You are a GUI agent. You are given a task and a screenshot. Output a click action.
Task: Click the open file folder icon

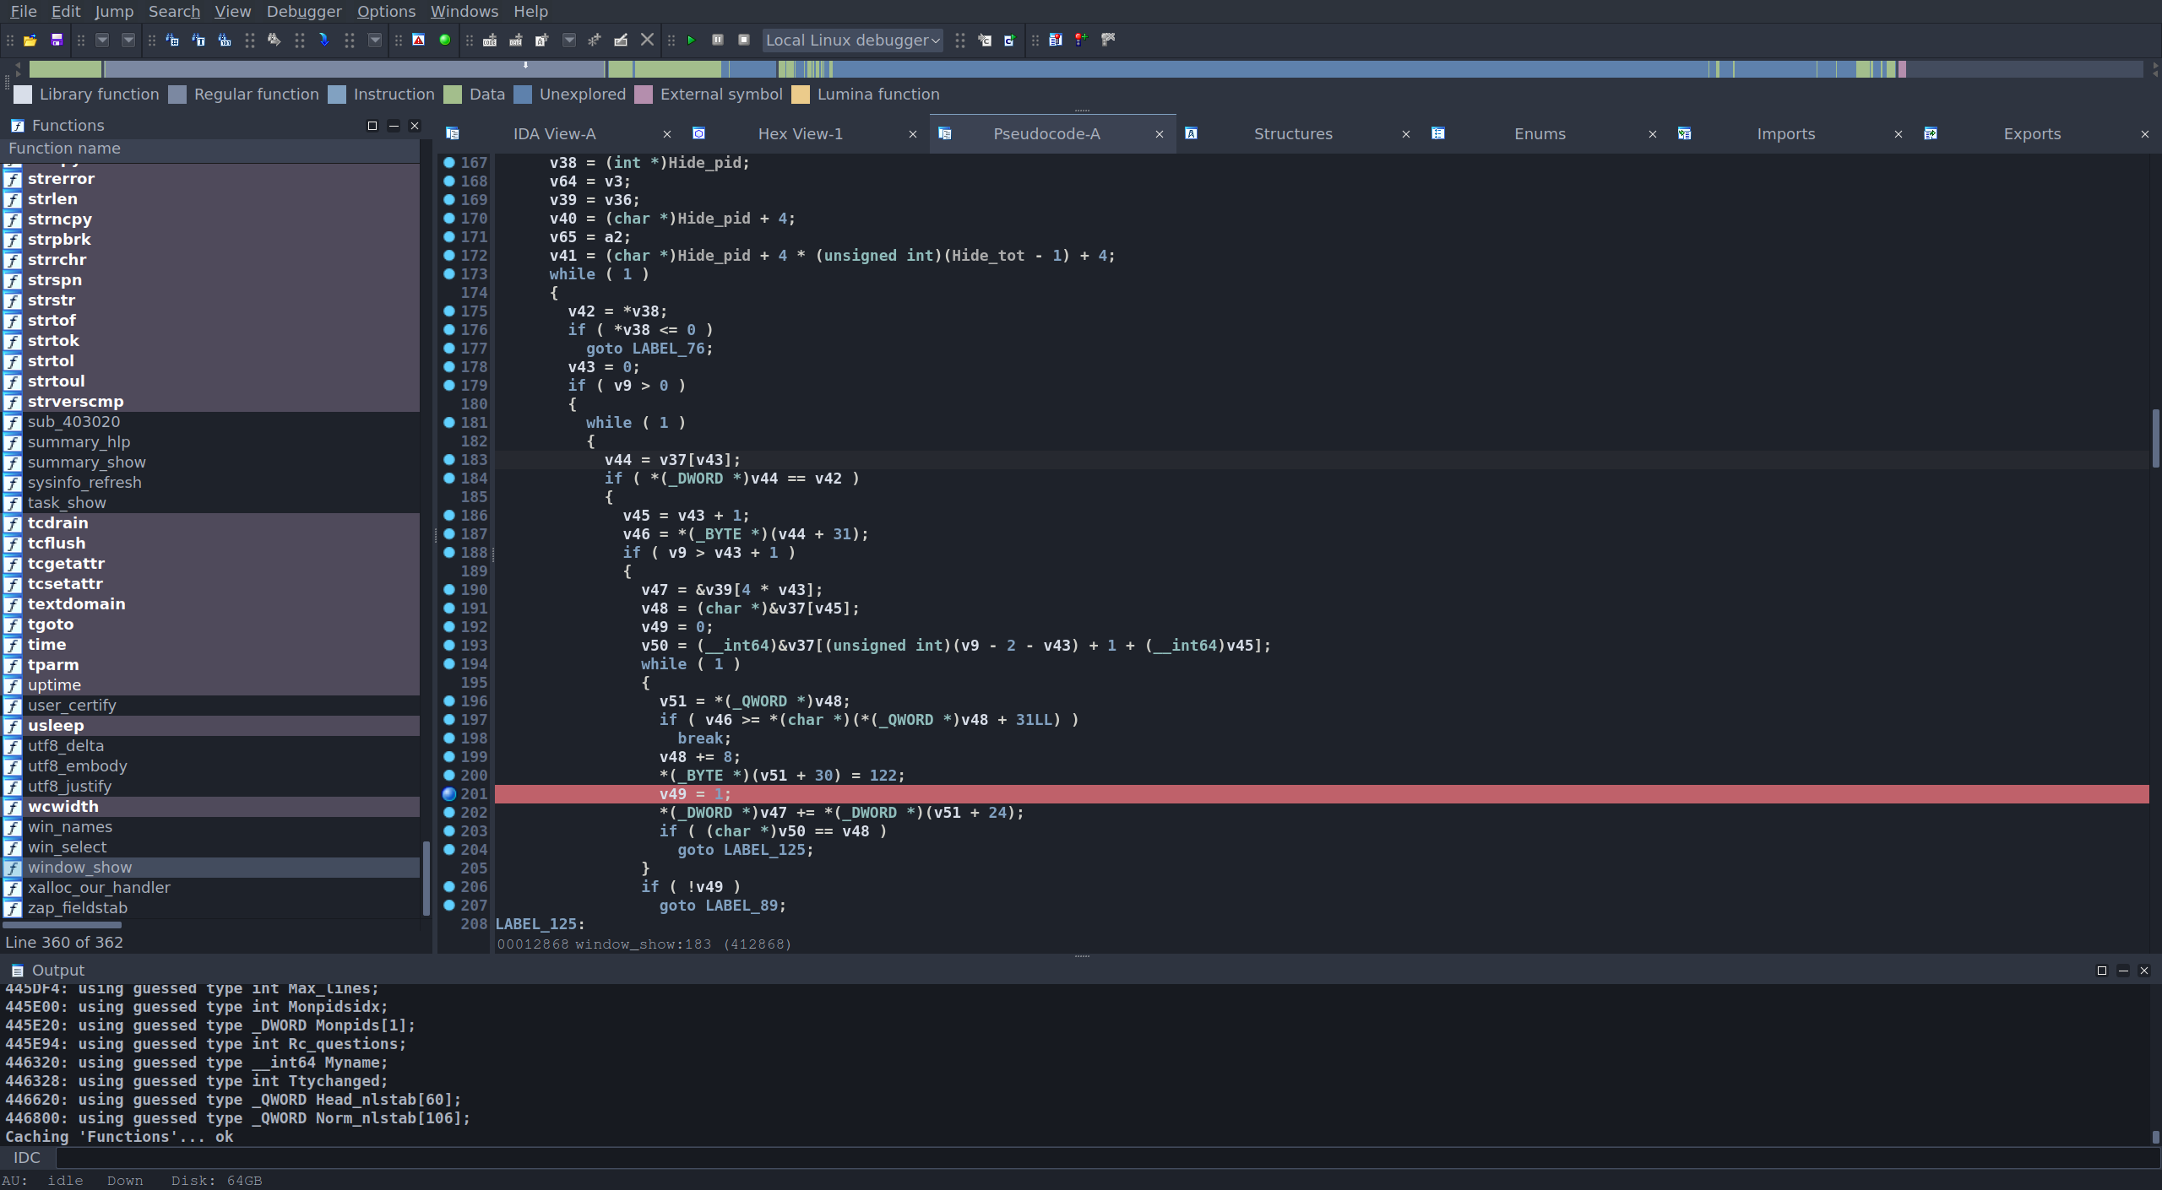pyautogui.click(x=30, y=40)
